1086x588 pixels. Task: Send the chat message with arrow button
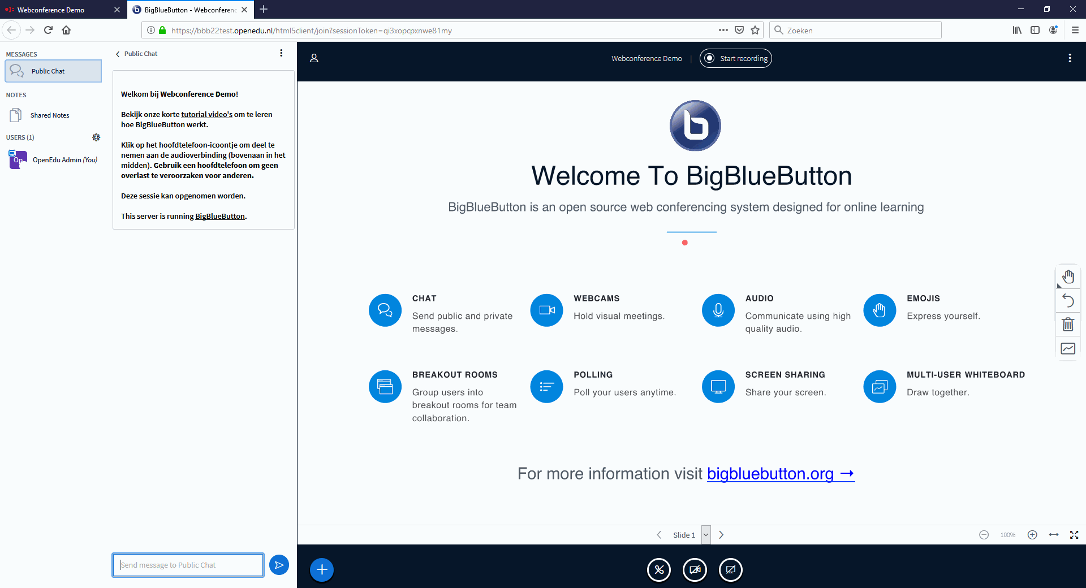click(x=279, y=565)
